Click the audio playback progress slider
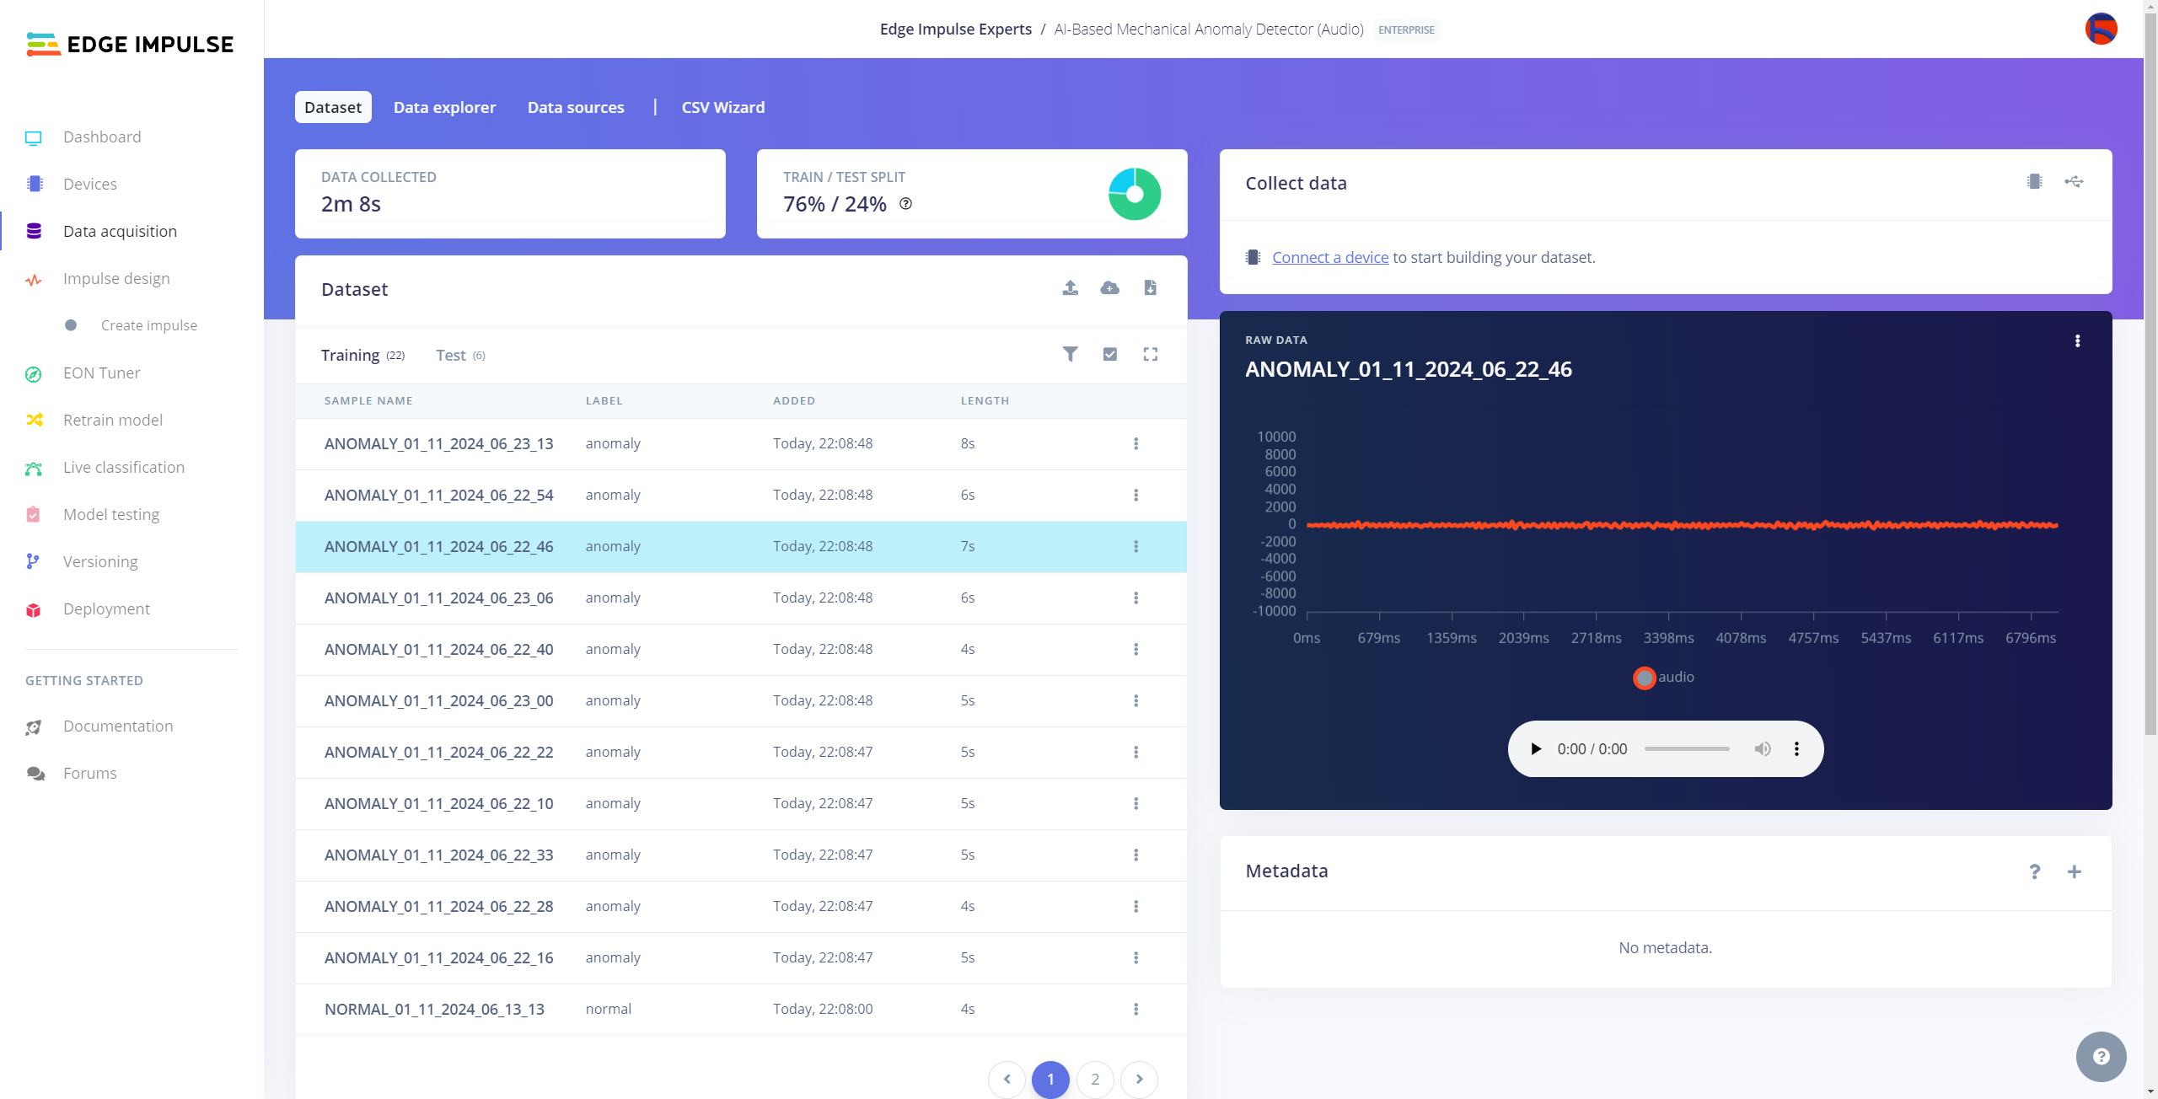Screen dimensions: 2158x1099 click(1686, 748)
